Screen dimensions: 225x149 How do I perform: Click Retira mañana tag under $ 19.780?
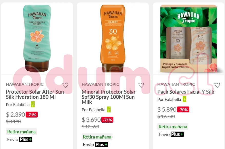click(x=173, y=126)
